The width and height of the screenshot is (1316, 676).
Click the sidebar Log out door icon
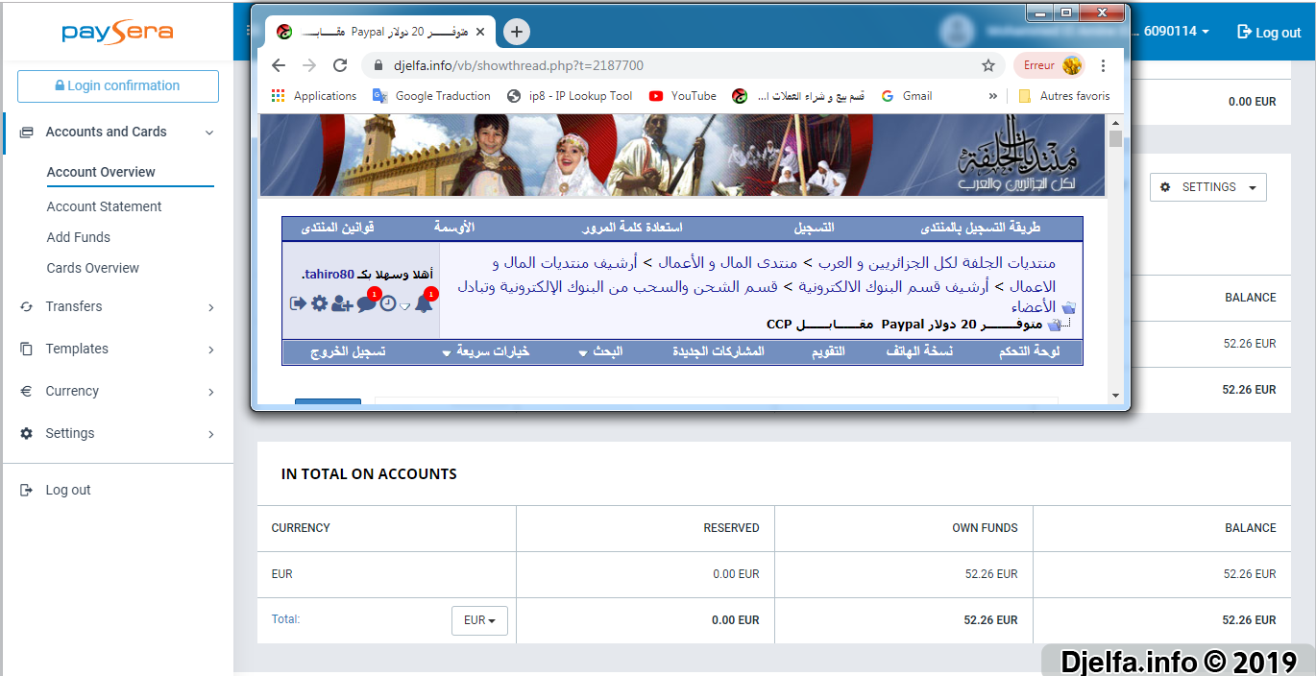27,490
